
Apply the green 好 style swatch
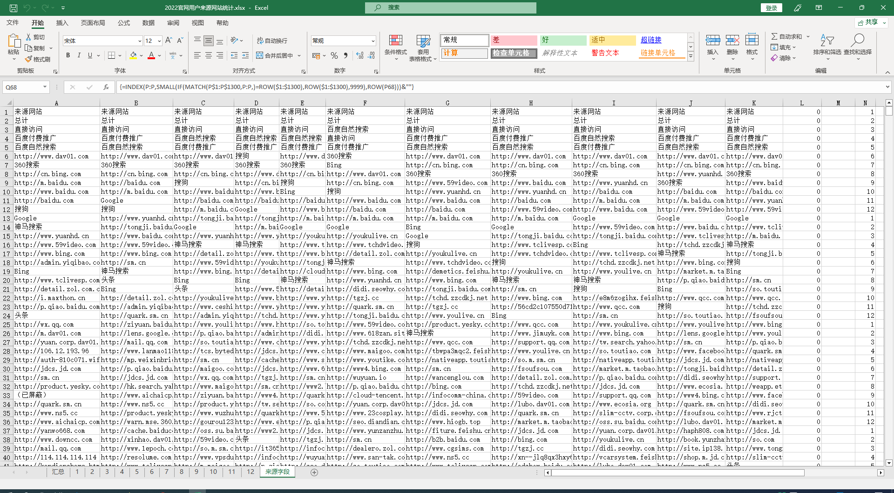click(x=563, y=40)
